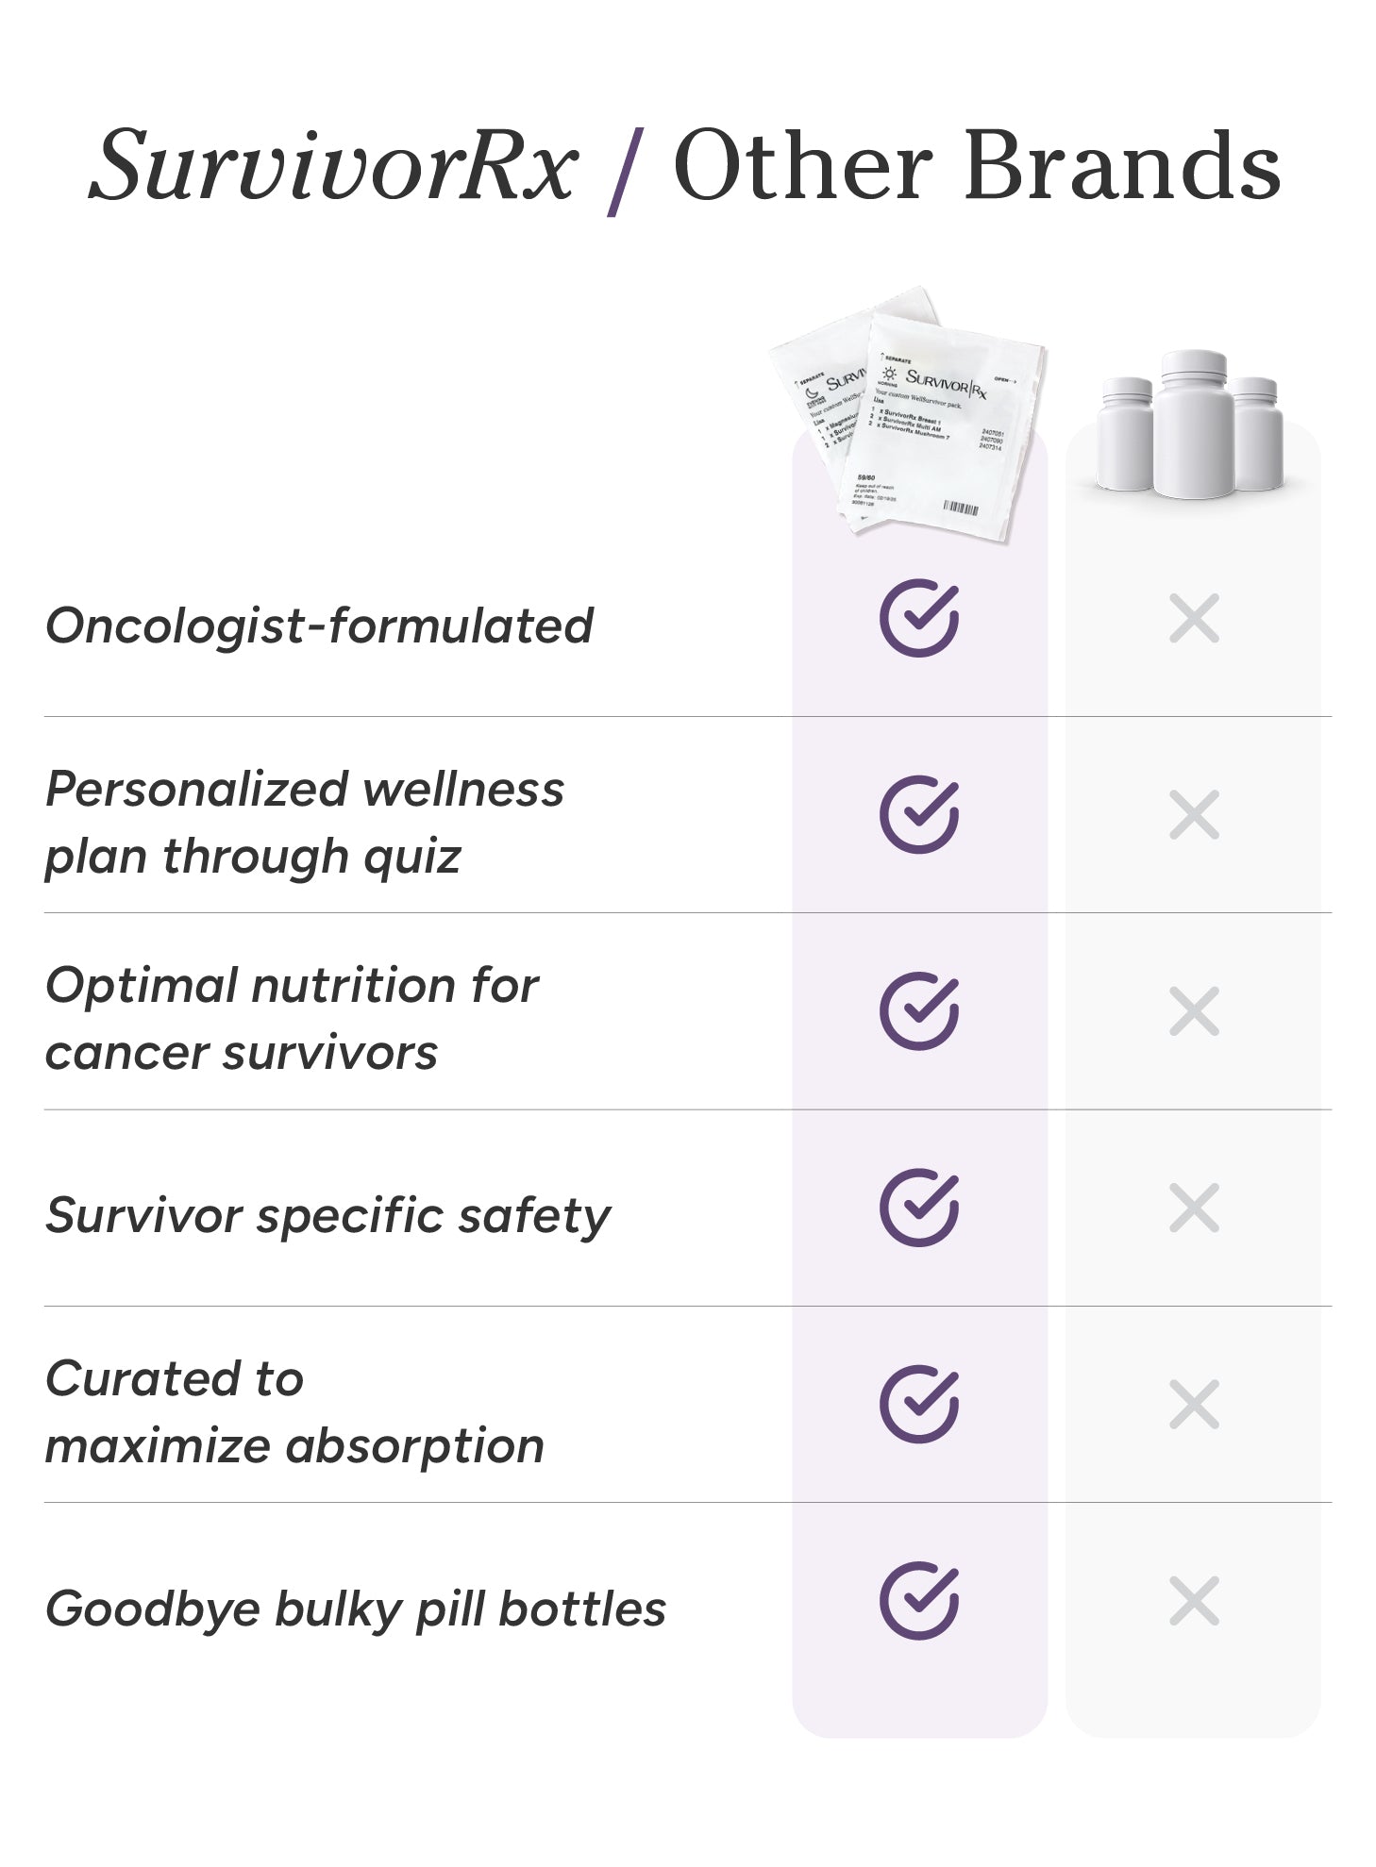The image size is (1376, 1867).
Task: Click the checkmark for Curated to maximize absorption
Action: pos(918,1404)
